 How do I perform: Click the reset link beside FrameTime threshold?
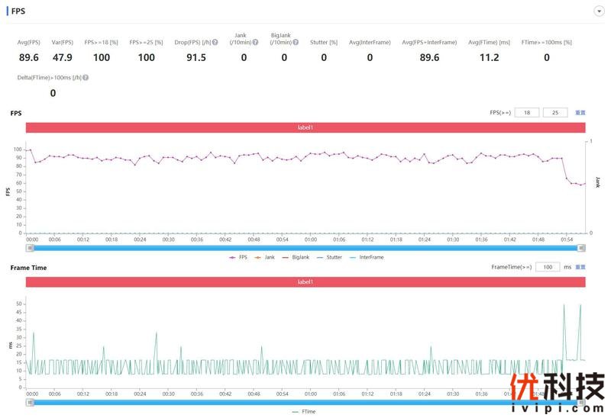[580, 267]
